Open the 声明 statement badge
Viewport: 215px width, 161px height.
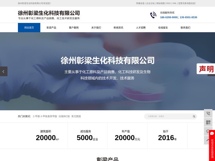pos(206,69)
